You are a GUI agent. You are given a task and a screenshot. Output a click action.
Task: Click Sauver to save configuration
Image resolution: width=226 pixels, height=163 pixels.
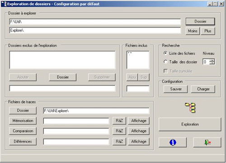point(176,89)
